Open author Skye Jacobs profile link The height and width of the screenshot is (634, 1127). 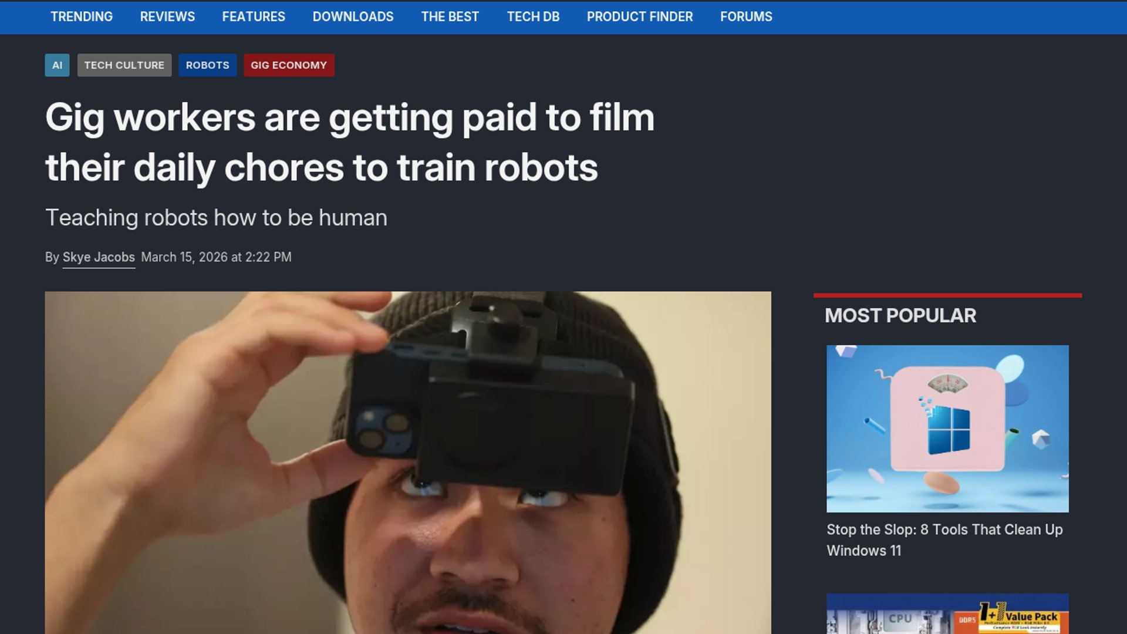(99, 257)
